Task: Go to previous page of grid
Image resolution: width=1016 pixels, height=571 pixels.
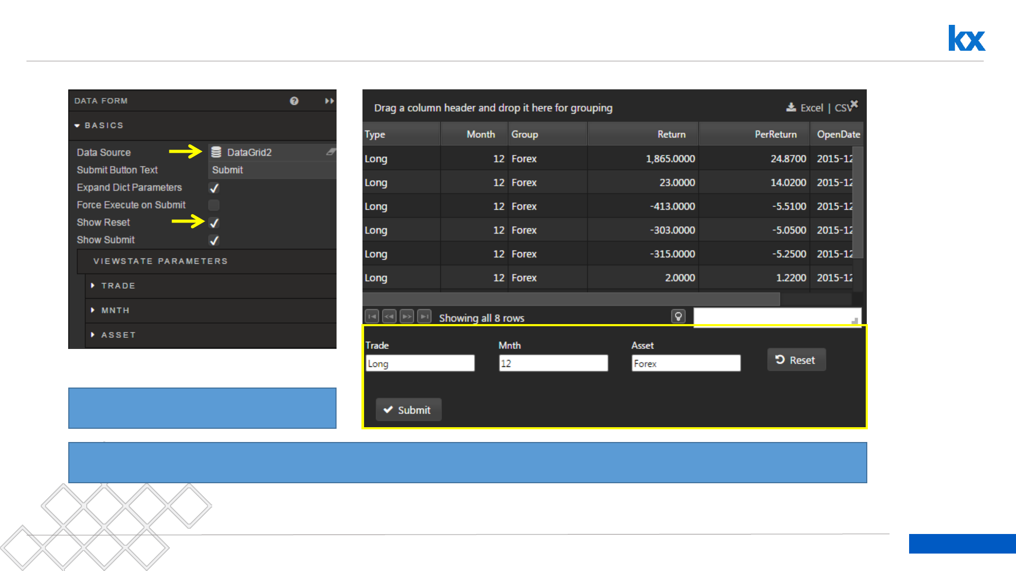Action: [x=389, y=317]
